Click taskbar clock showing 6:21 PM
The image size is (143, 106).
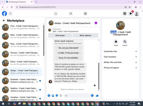tap(132, 104)
